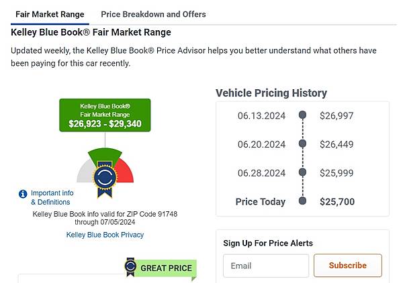Open the Price Breakdown and Offers tab
The width and height of the screenshot is (403, 283).
click(x=153, y=14)
